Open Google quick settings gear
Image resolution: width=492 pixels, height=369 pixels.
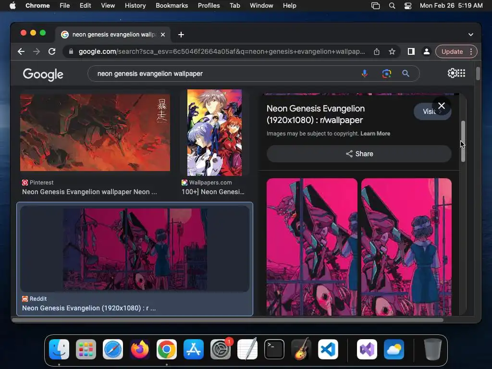tap(452, 73)
